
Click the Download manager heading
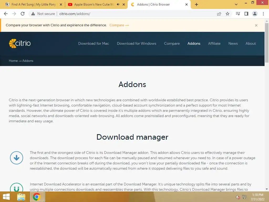132,137
